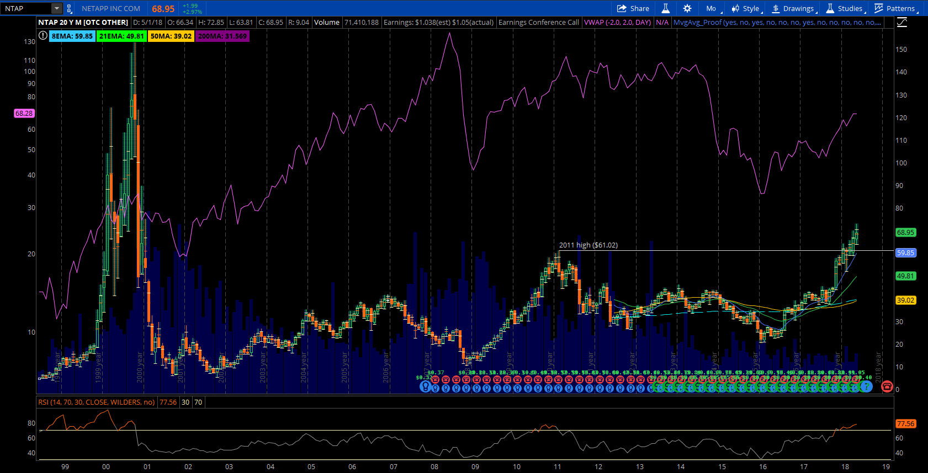Click the orange 68.95 last price

coord(163,9)
